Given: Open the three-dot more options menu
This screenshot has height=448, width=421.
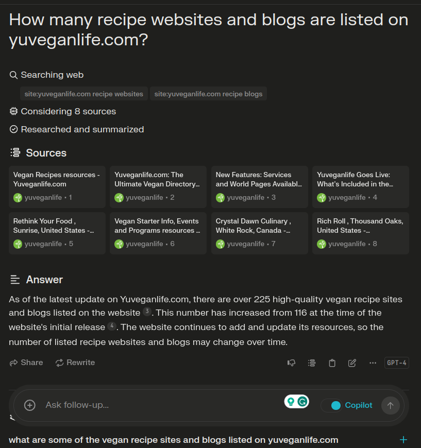Looking at the screenshot, I should click(373, 363).
